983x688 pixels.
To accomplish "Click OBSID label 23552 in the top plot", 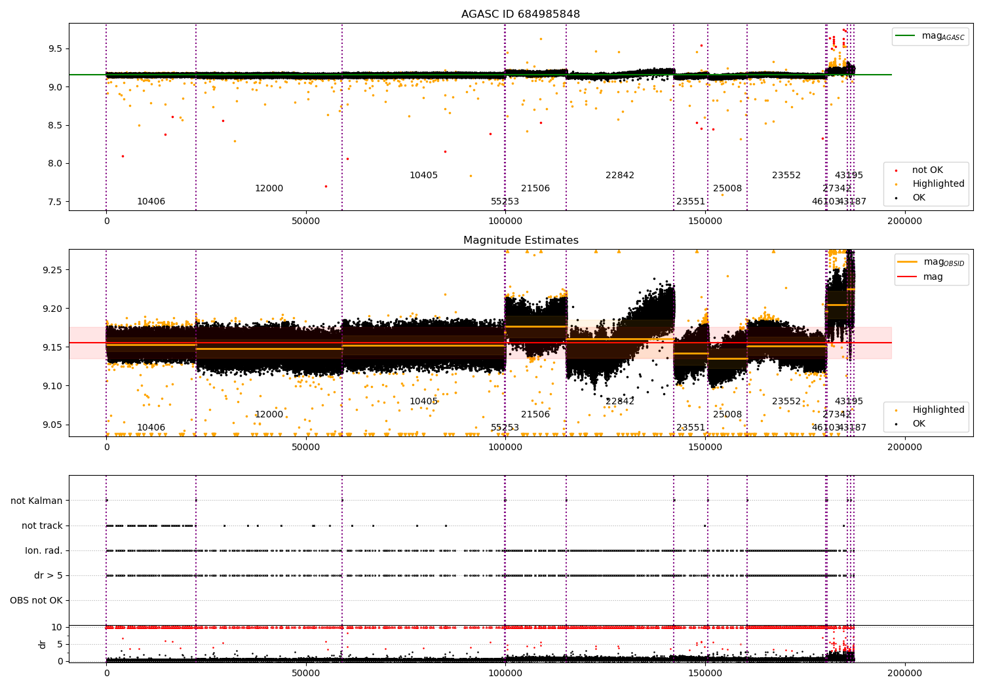I will (786, 176).
